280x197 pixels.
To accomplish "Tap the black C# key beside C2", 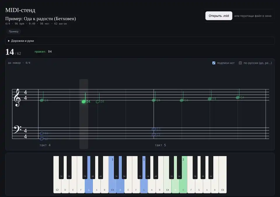I will (61, 167).
